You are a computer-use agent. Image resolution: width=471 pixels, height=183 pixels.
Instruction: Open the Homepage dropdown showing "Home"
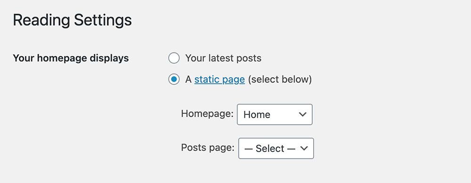[x=275, y=114]
